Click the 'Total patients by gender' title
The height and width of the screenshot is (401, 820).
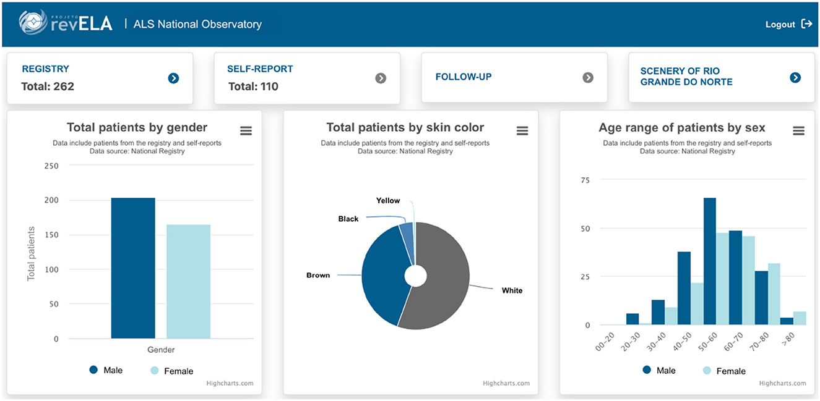(x=137, y=128)
